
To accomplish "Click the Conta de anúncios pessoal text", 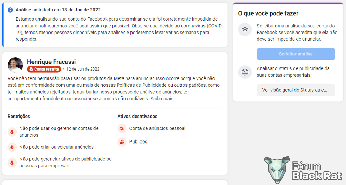I will pos(157,128).
